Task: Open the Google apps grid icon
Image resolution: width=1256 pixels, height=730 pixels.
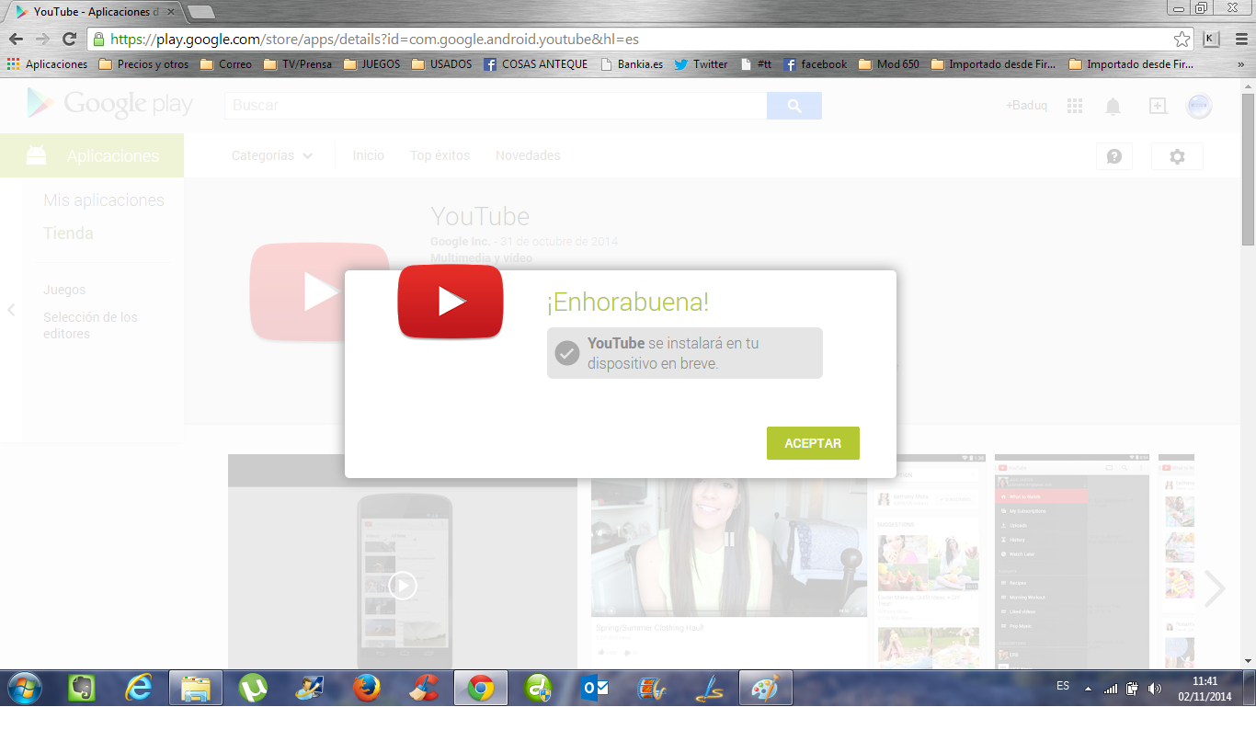Action: coord(1075,106)
